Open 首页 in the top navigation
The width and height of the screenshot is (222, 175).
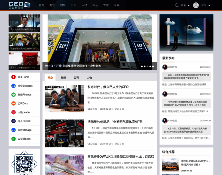click(x=41, y=5)
